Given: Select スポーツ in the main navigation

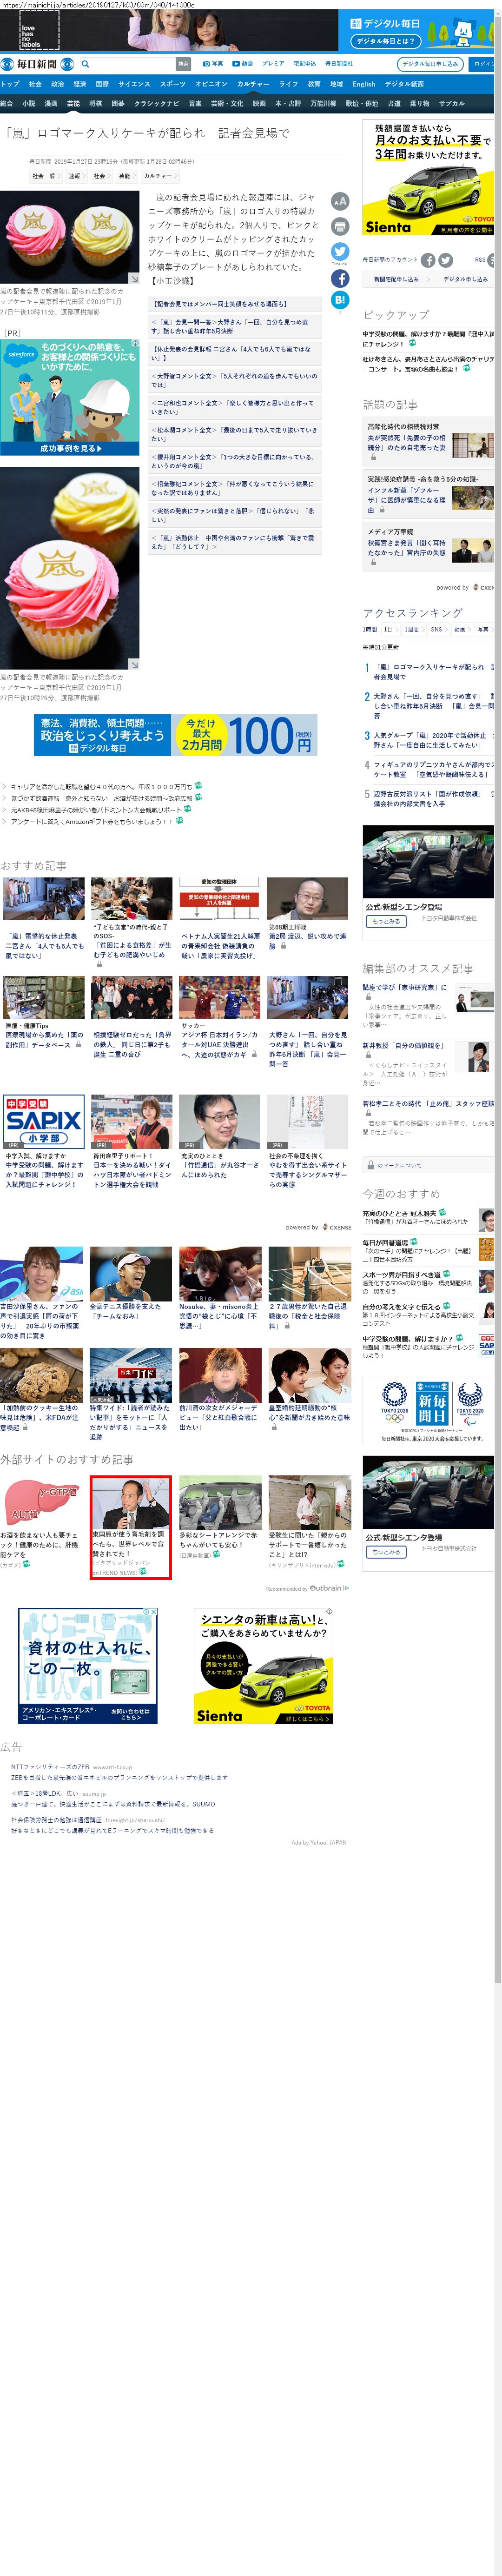Looking at the screenshot, I should (172, 84).
